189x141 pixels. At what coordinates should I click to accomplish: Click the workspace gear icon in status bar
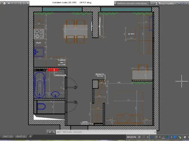185,137
